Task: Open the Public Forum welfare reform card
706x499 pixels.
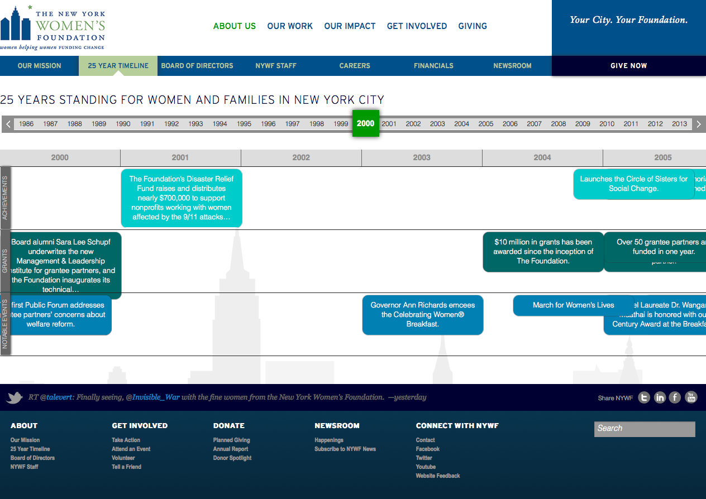Action: 56,315
